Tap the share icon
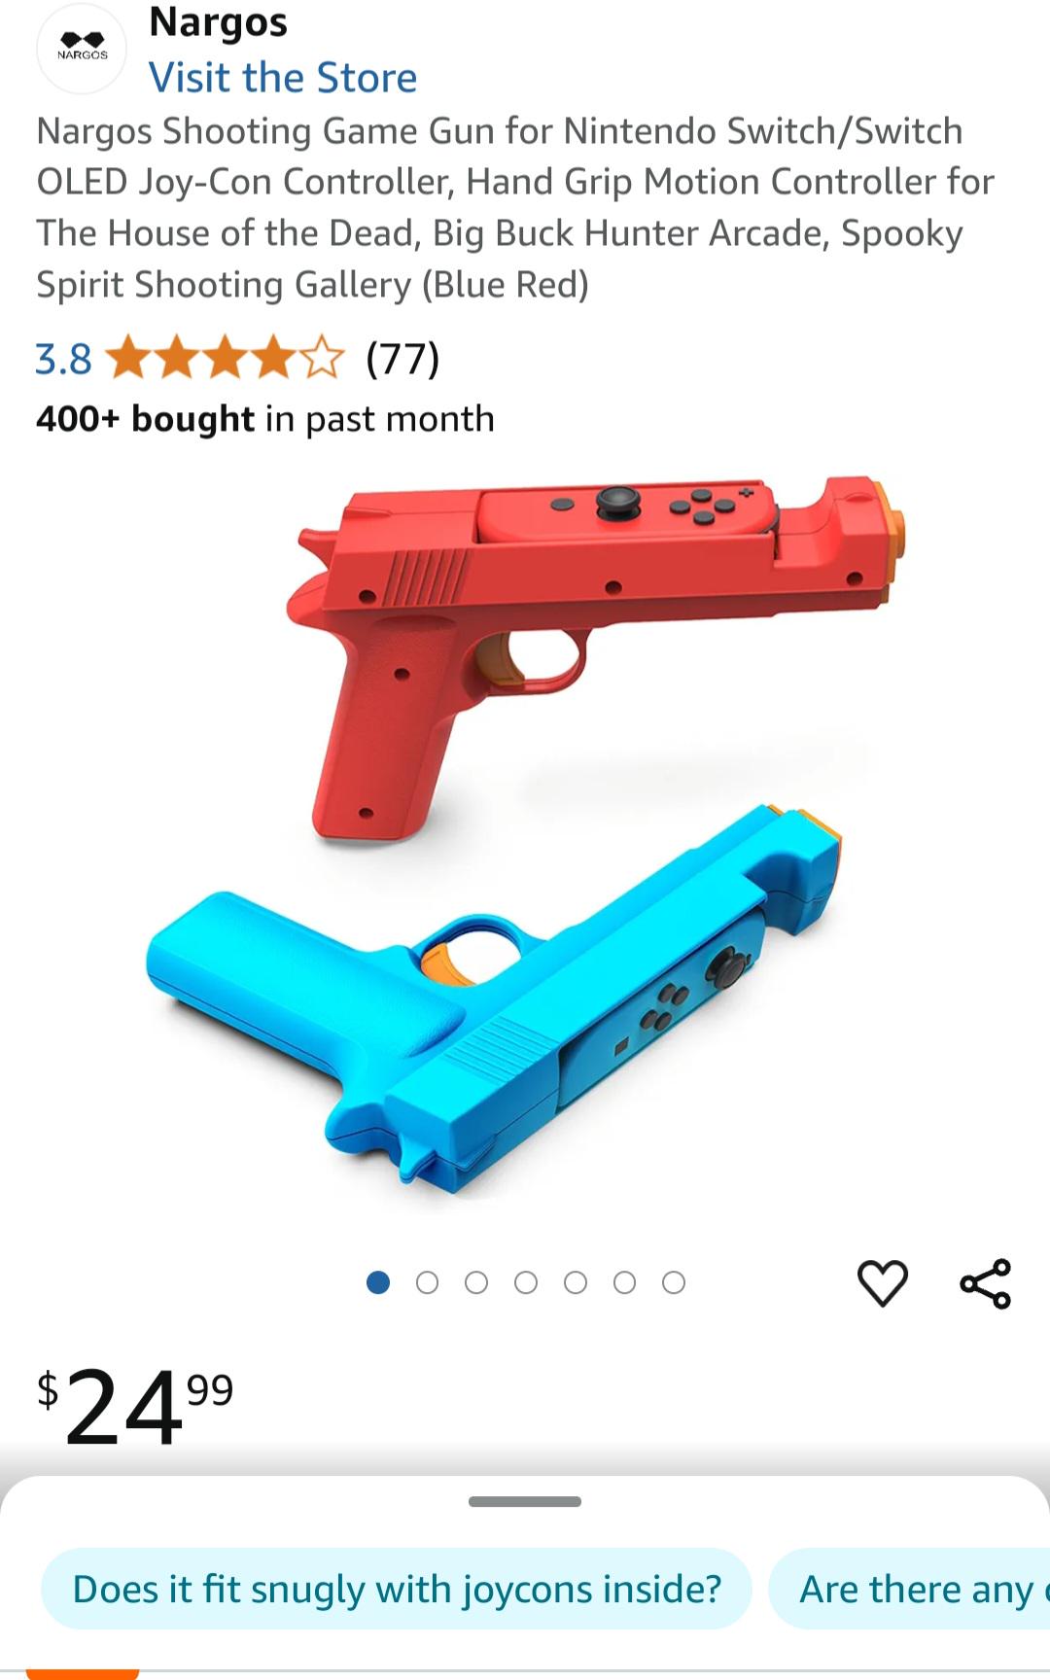 click(x=986, y=1283)
